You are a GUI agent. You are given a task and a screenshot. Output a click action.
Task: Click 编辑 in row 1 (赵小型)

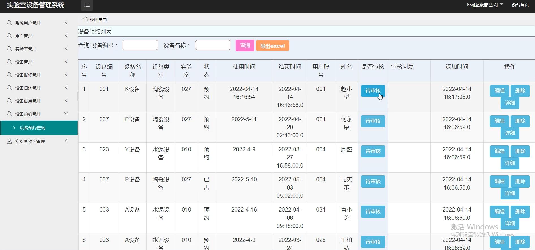coord(500,91)
